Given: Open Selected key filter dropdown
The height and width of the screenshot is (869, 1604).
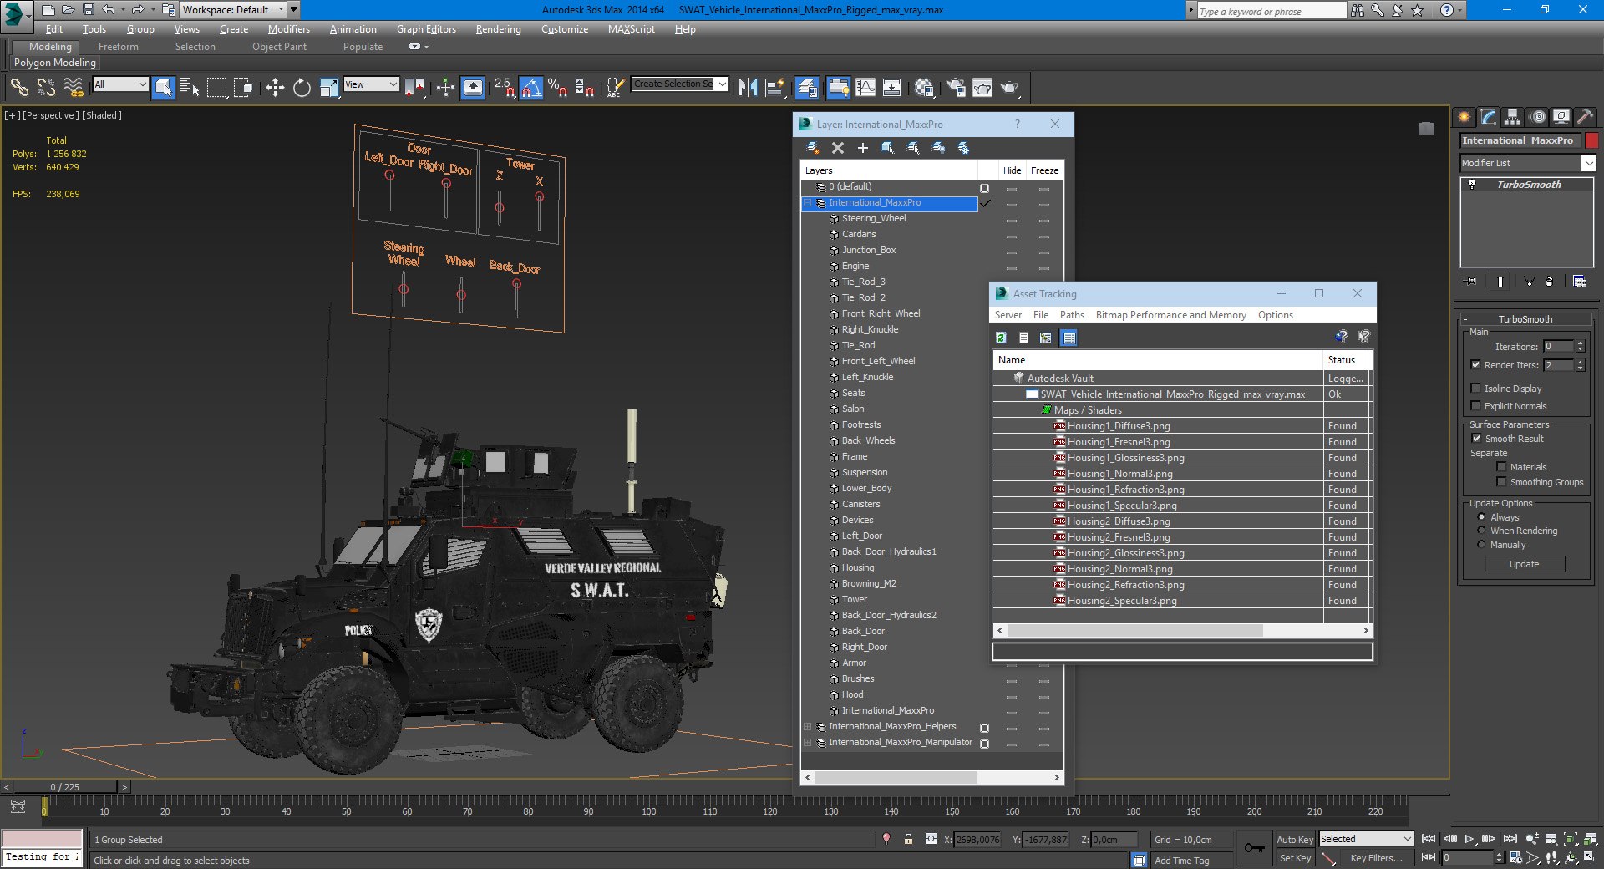Looking at the screenshot, I should (x=1366, y=839).
